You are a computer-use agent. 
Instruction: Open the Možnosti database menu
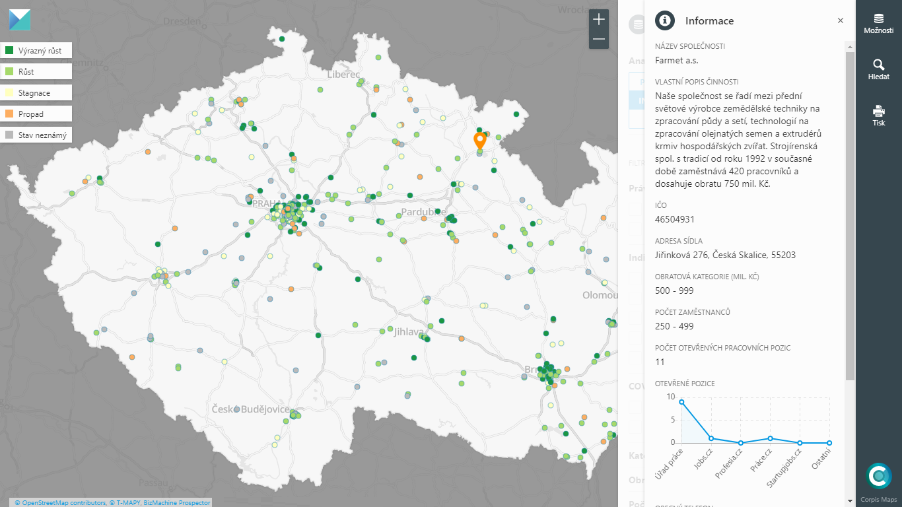tap(878, 24)
